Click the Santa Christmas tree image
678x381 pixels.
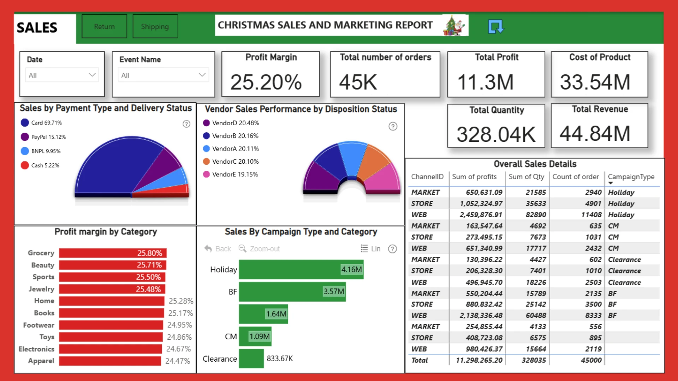pyautogui.click(x=454, y=25)
